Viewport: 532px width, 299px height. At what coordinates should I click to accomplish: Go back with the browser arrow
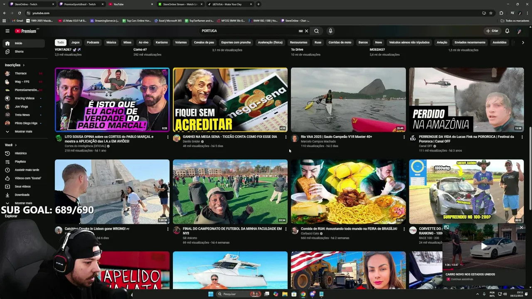5,13
